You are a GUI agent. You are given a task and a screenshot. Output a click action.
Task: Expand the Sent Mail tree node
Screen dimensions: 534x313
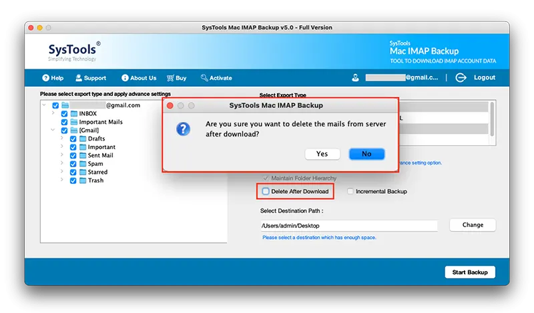point(62,155)
